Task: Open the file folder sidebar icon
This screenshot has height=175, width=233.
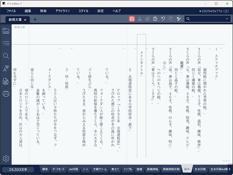Action: [x=6, y=31]
